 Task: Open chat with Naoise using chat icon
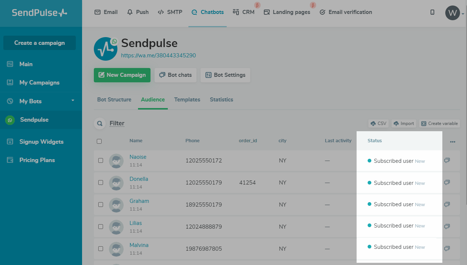[x=447, y=161]
